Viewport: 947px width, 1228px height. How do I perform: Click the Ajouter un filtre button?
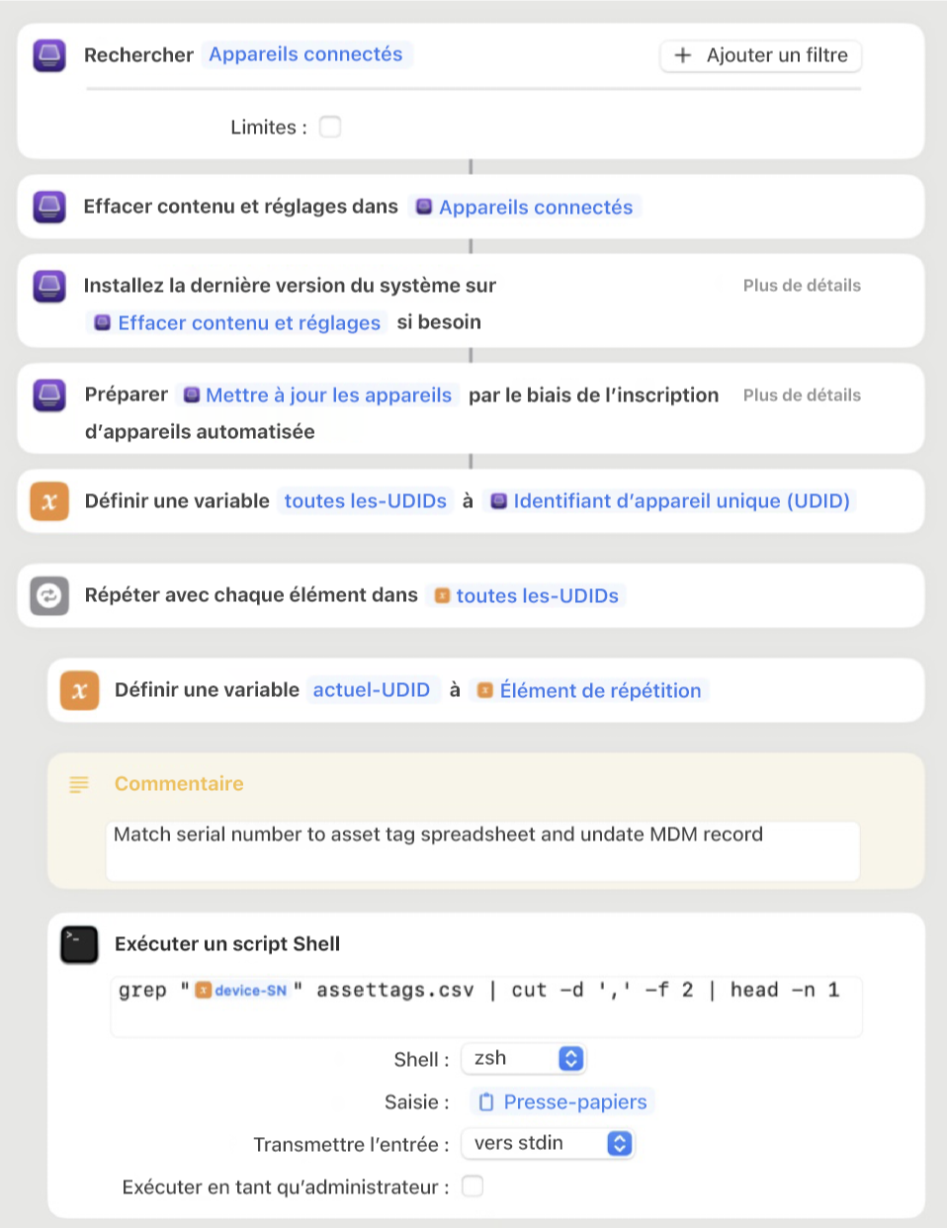pyautogui.click(x=760, y=55)
